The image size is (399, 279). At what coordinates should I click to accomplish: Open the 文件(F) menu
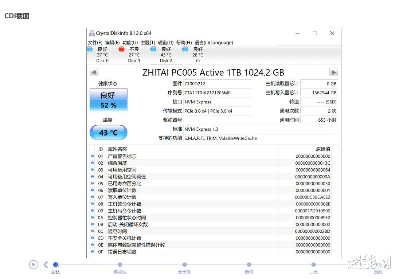tap(95, 43)
